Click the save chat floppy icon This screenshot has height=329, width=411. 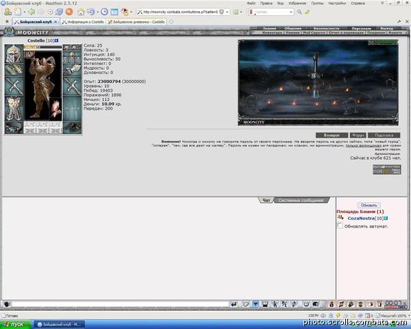[265, 304]
